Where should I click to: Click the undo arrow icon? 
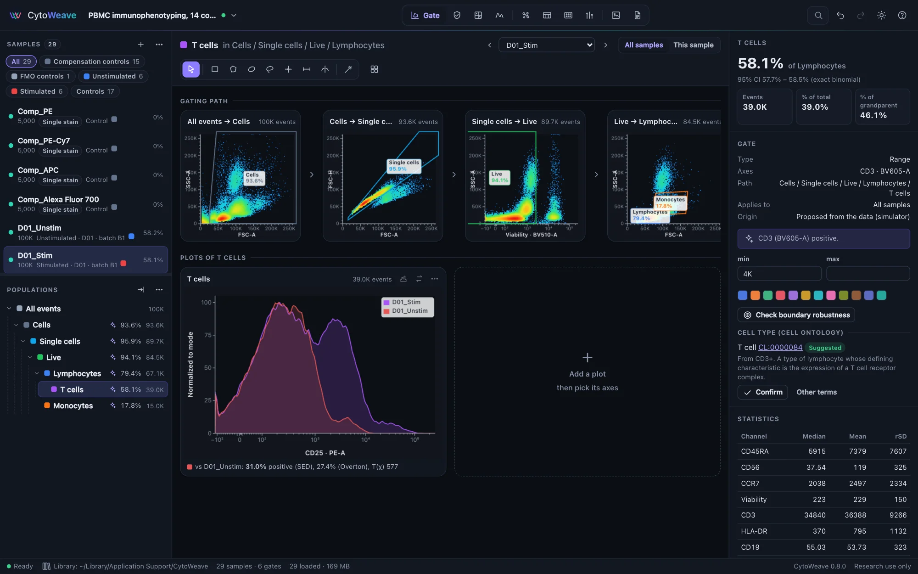point(840,15)
